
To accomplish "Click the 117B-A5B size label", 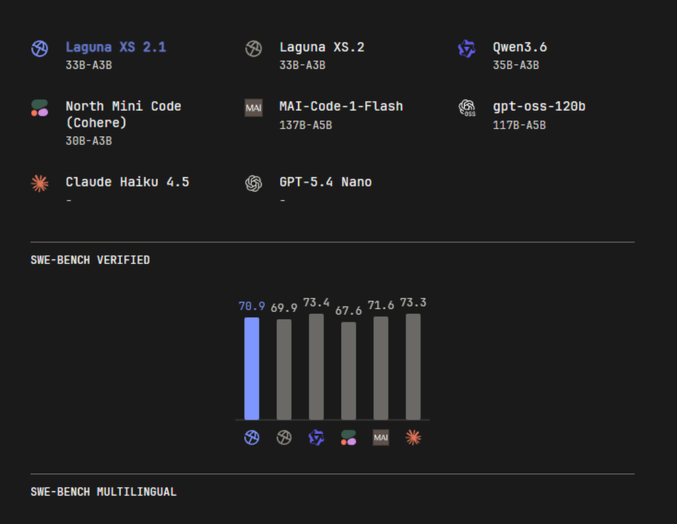I will pyautogui.click(x=519, y=125).
